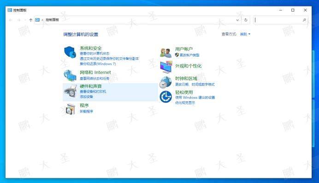The height and width of the screenshot is (183, 319).
Task: Open the 系统和安全 shield icon
Action: pos(70,52)
